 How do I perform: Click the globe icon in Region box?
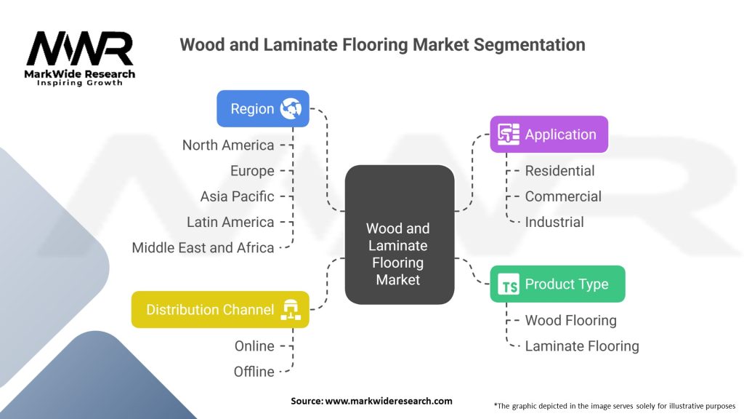(x=291, y=109)
